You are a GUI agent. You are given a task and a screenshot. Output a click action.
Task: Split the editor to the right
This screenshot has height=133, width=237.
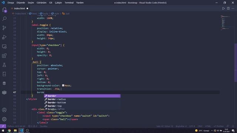[x=228, y=8]
